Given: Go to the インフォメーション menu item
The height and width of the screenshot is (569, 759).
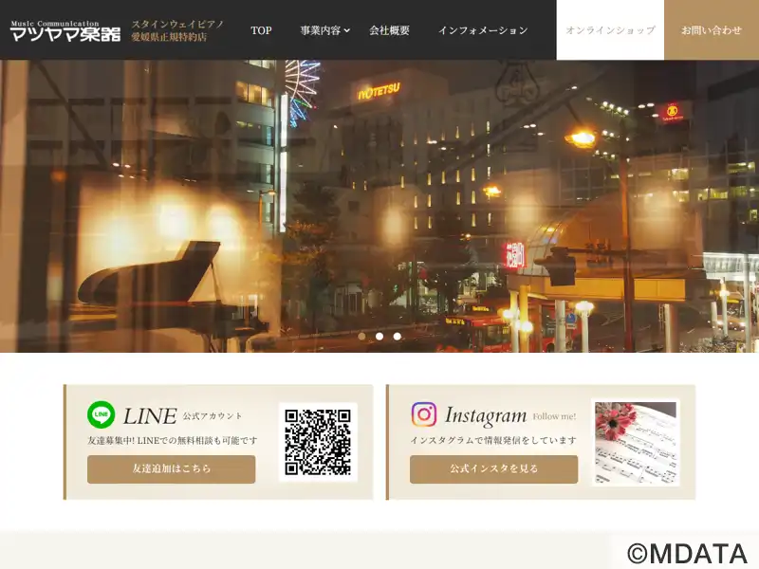Looking at the screenshot, I should coord(483,30).
